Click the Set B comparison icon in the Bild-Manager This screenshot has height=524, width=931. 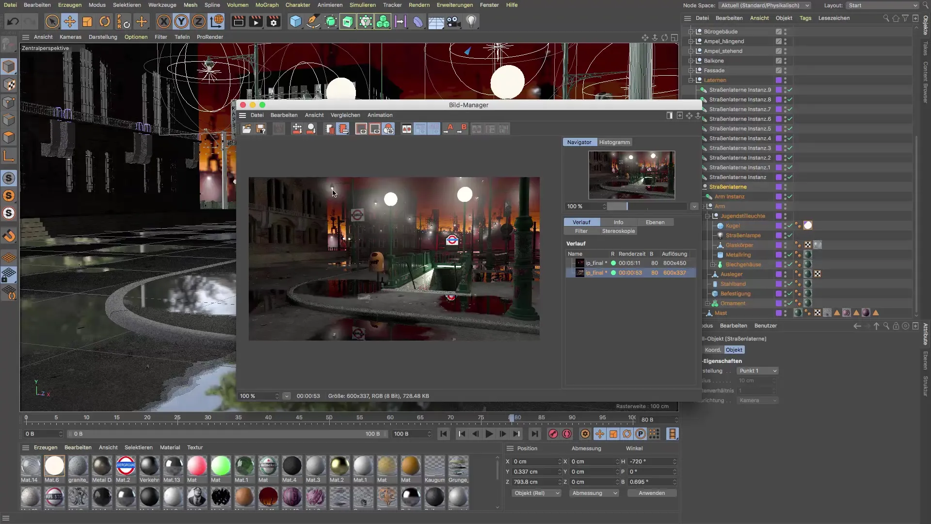point(462,129)
